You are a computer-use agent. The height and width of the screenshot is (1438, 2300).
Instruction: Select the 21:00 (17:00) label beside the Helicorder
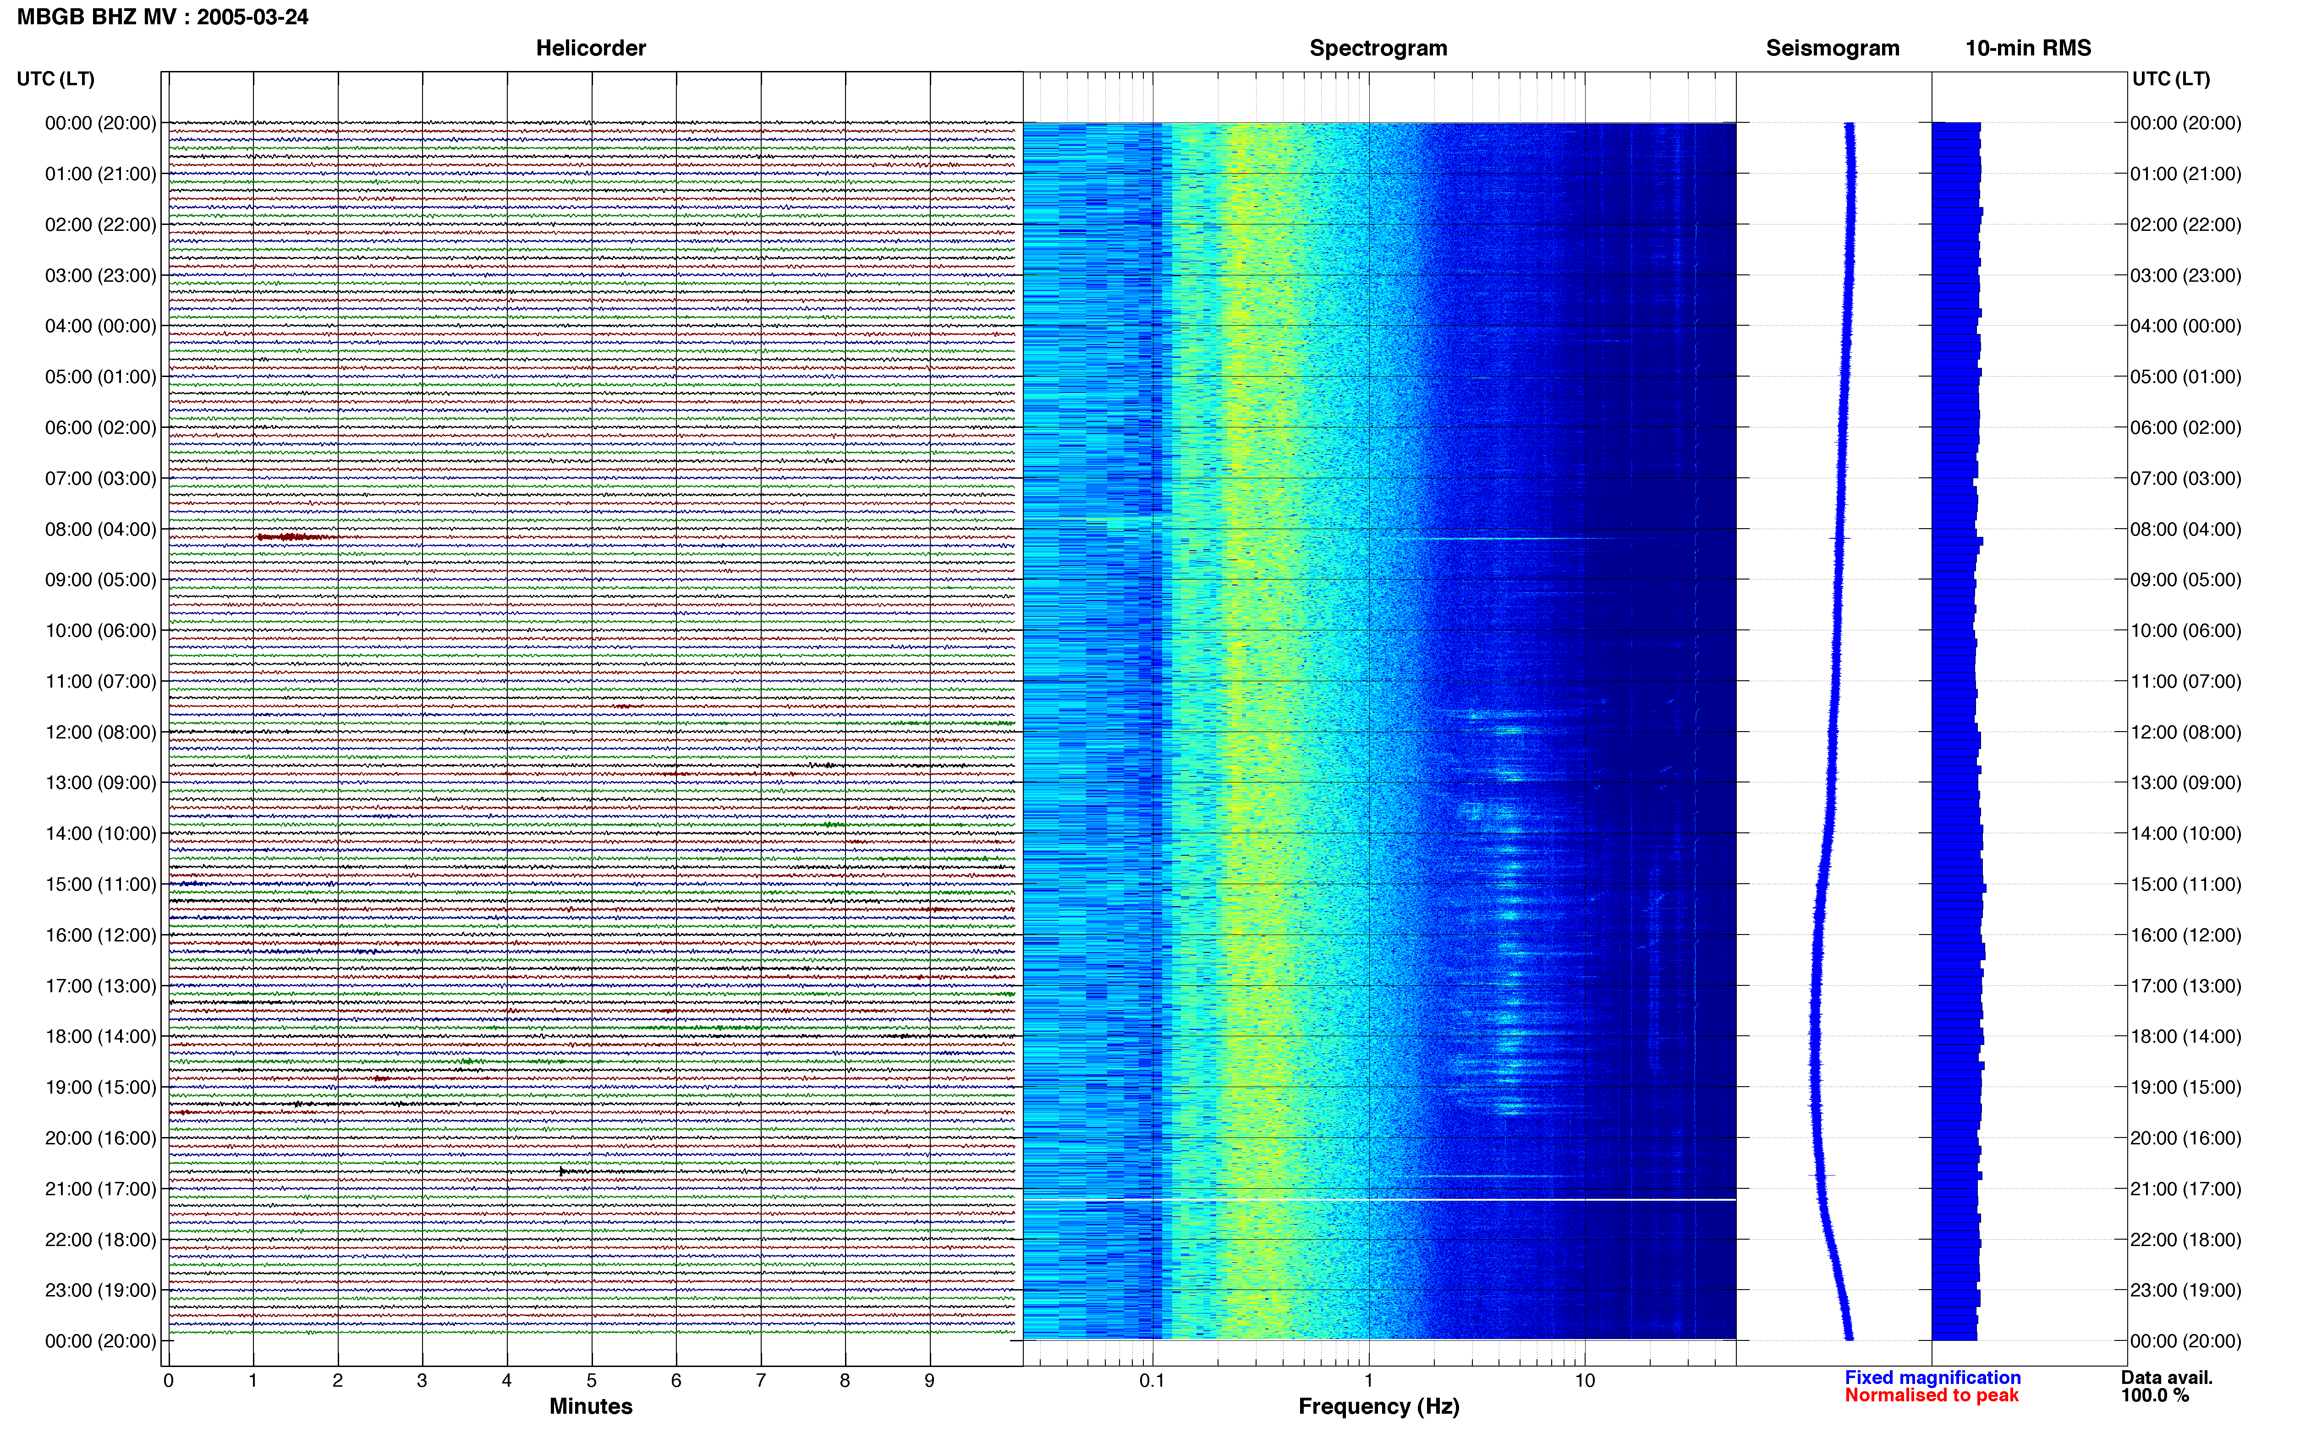101,1189
